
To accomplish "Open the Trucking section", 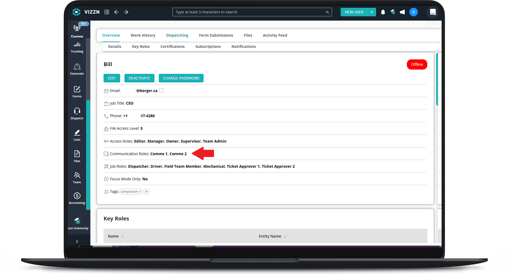I will tap(77, 48).
